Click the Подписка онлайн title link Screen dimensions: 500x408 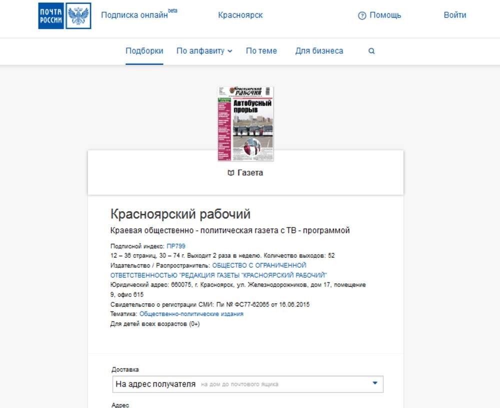click(134, 15)
